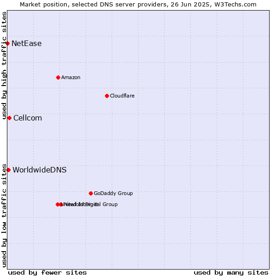Click the Cloudflare label text
Screen dimensions: 276x276
(122, 96)
